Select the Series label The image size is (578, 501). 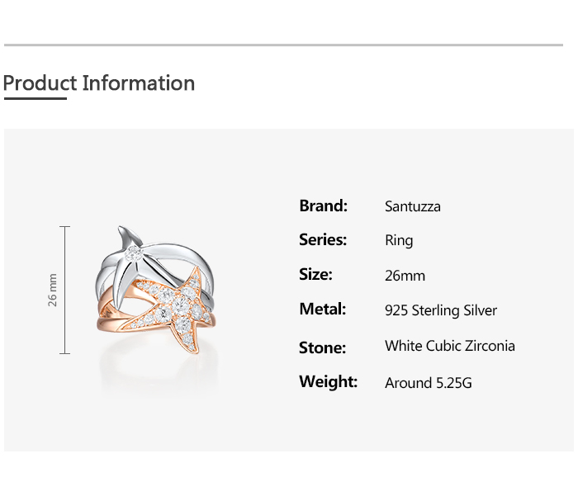point(323,240)
